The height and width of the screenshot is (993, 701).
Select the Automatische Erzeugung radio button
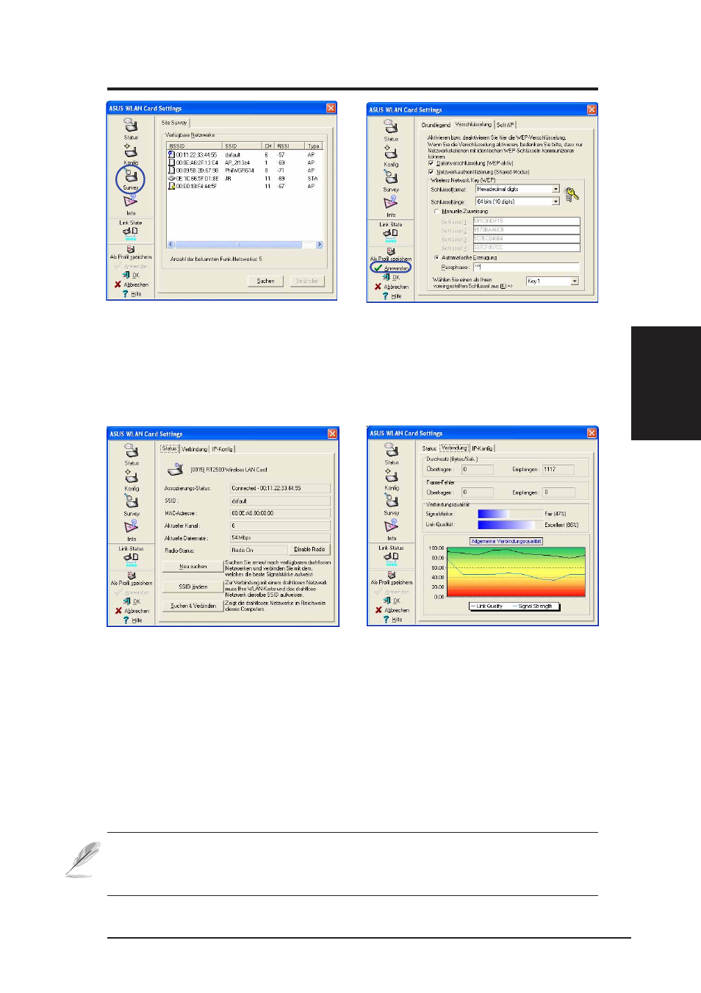[436, 257]
